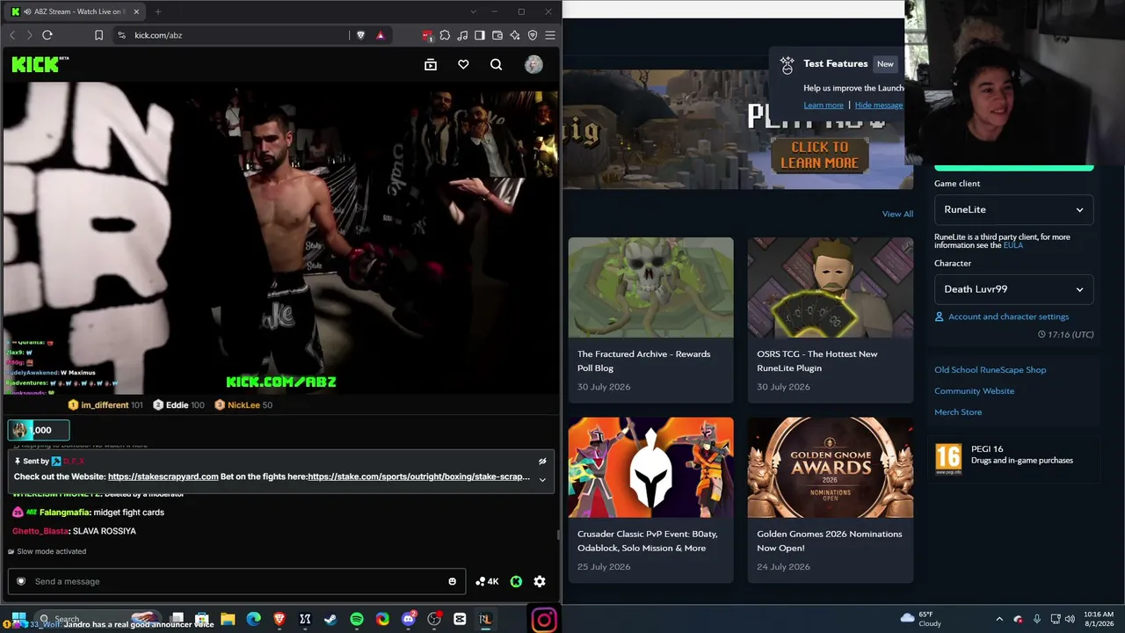Click the chat identity shield icon
Screen dimensions: 1125x633
22,581
